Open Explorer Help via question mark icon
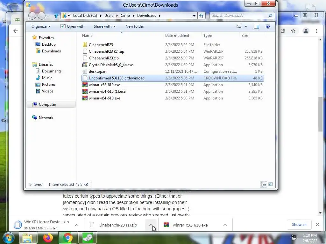 [268, 26]
